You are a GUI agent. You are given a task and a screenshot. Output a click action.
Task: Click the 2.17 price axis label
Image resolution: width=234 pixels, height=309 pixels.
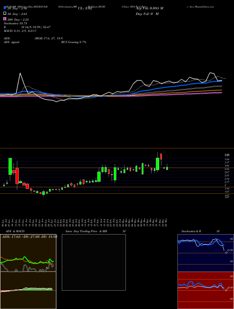pos(227,182)
